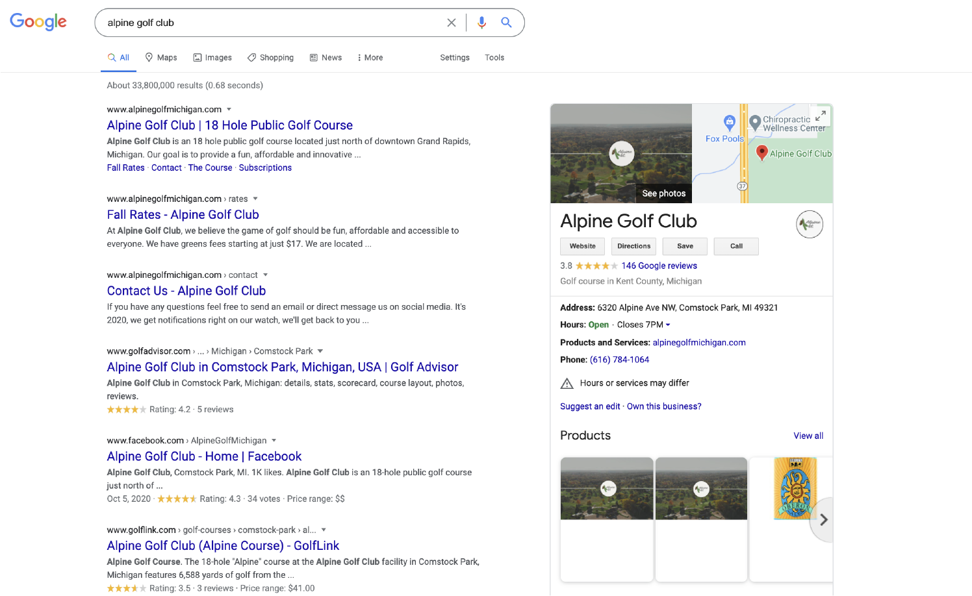Start voice search with microphone icon
972x596 pixels.
tap(481, 23)
